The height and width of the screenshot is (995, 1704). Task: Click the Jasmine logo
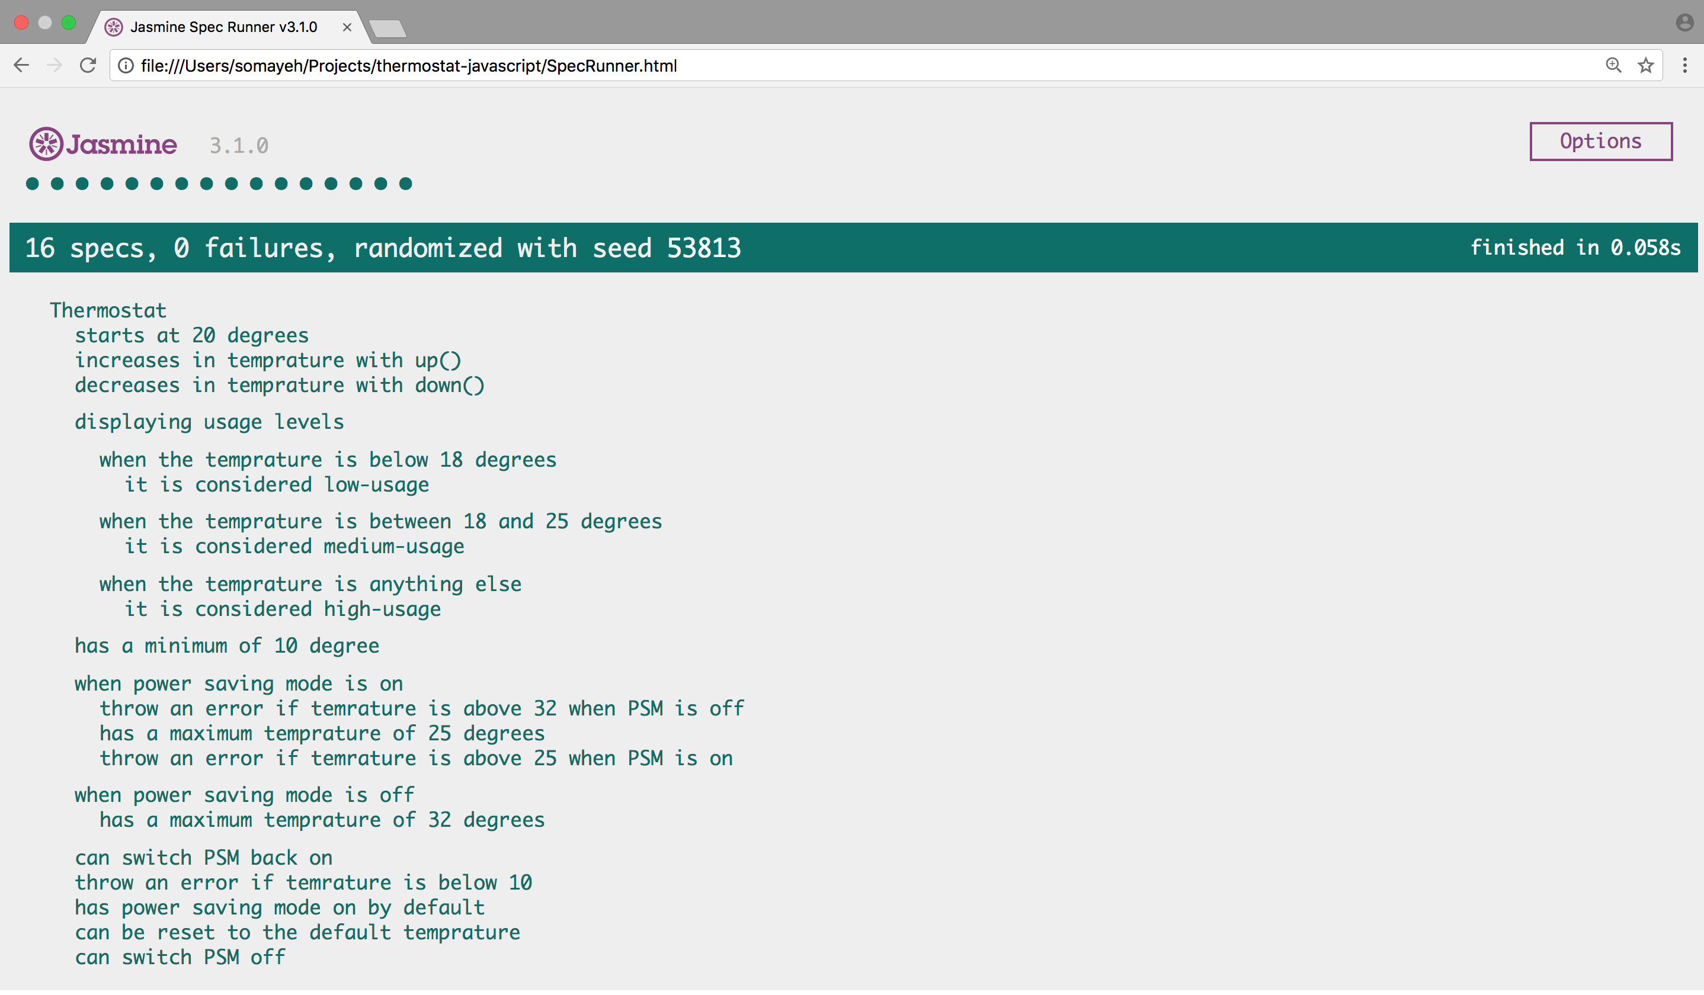(x=103, y=144)
